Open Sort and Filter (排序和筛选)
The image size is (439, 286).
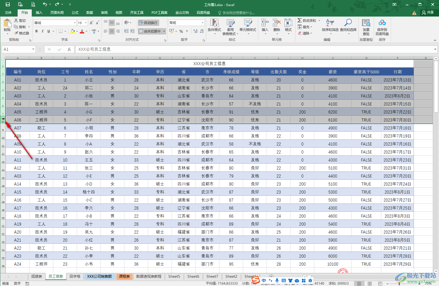(x=330, y=27)
